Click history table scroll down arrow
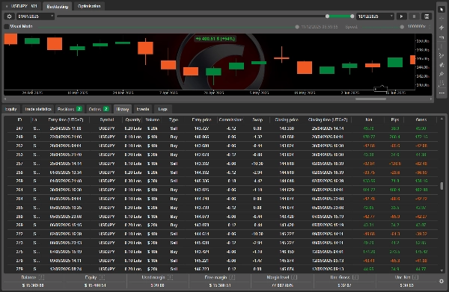Viewport: 449px width, 292px height. point(442,270)
